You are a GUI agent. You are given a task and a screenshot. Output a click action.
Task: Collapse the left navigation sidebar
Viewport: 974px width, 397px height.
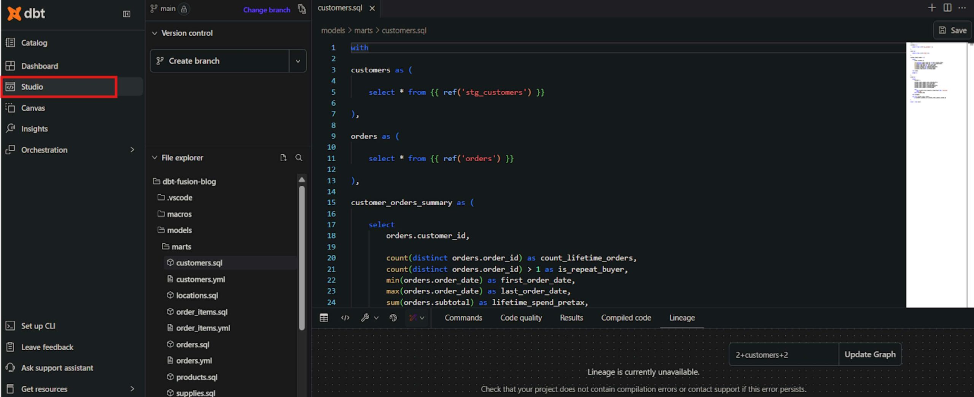coord(126,14)
